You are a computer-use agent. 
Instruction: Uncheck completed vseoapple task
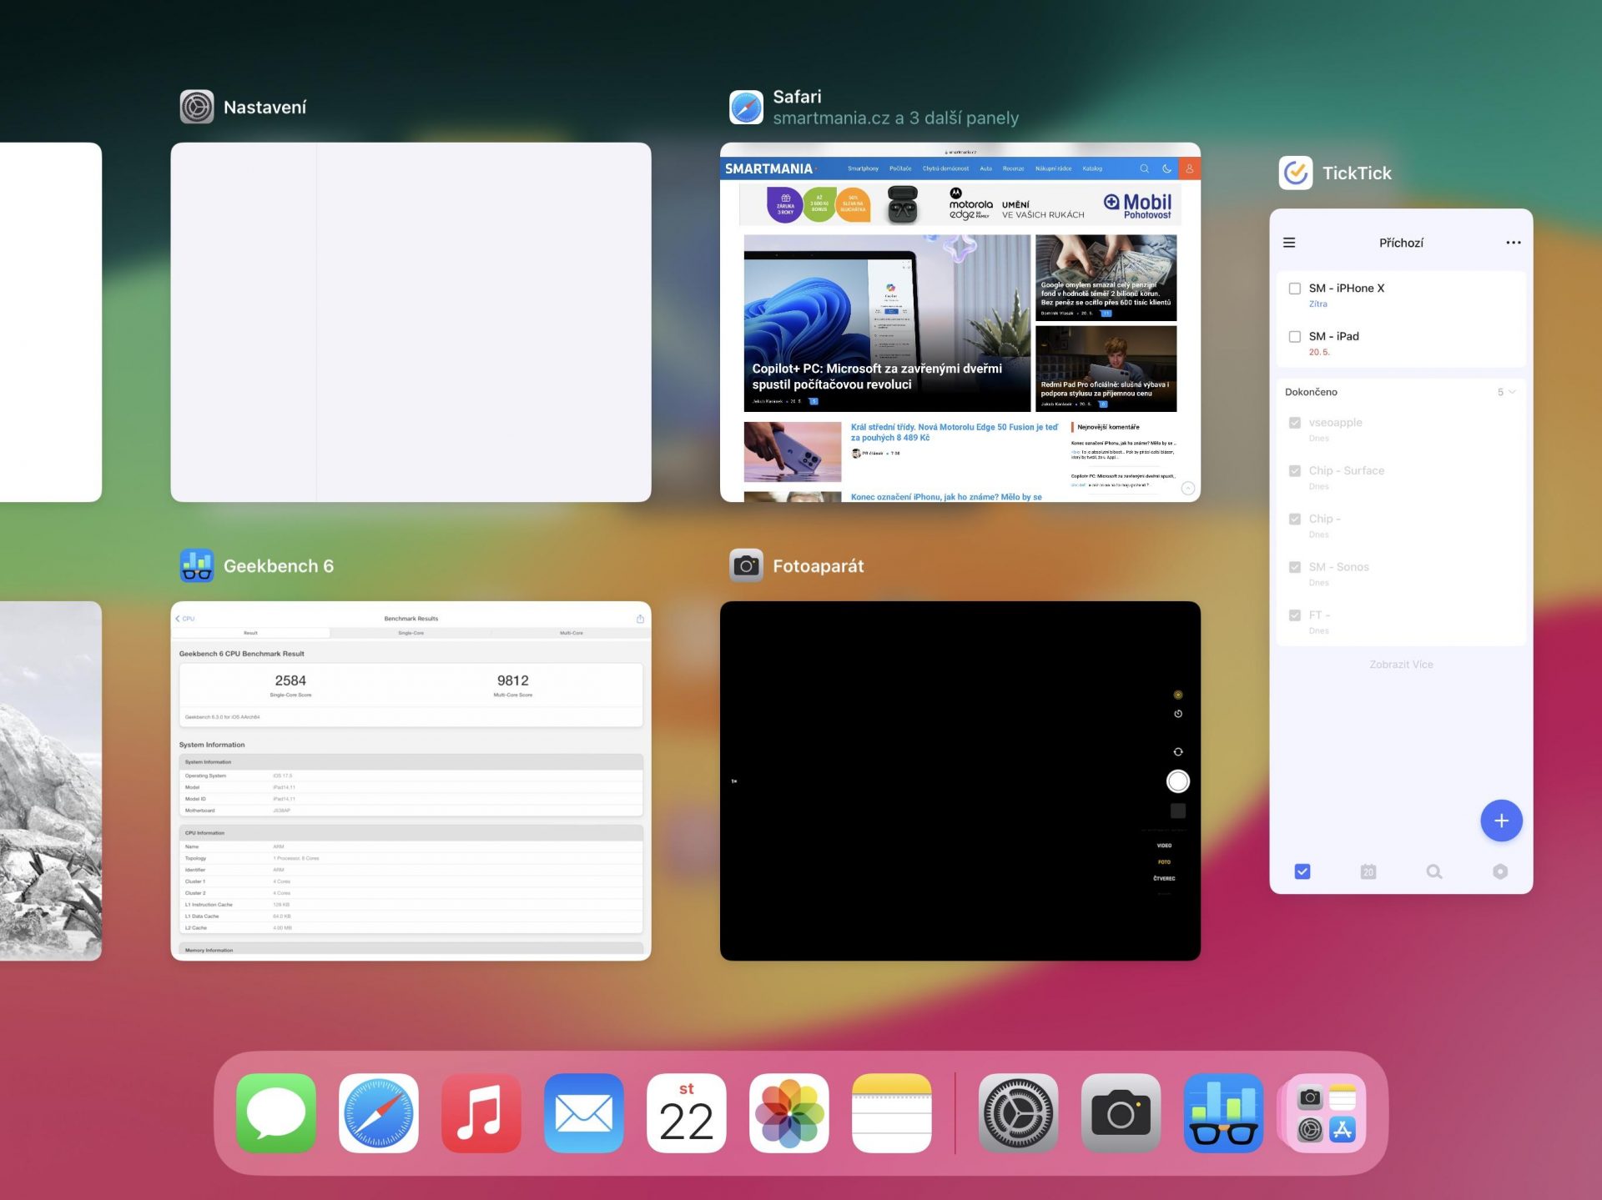click(1295, 423)
